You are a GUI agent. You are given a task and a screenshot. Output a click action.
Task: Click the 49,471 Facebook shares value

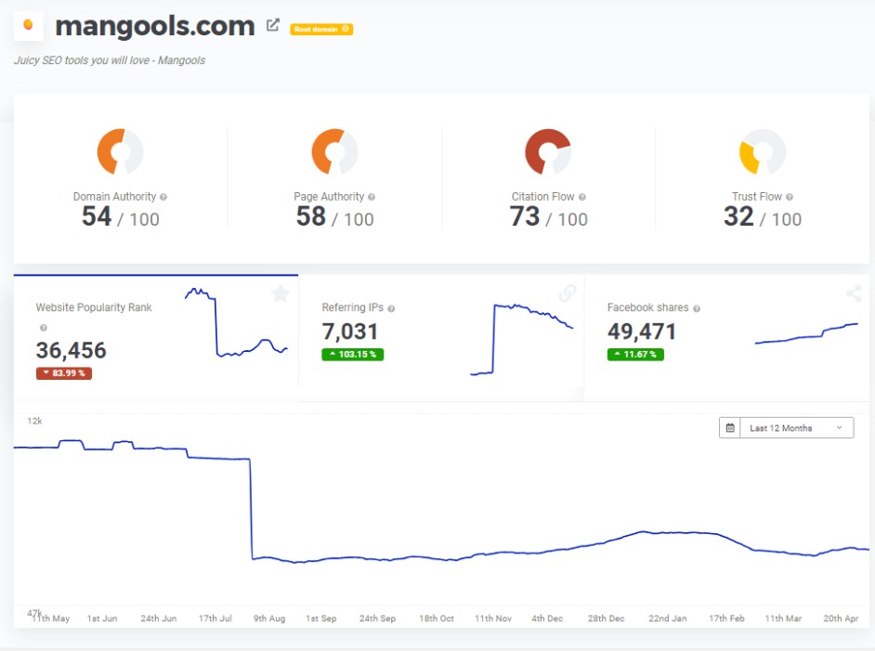pyautogui.click(x=642, y=332)
